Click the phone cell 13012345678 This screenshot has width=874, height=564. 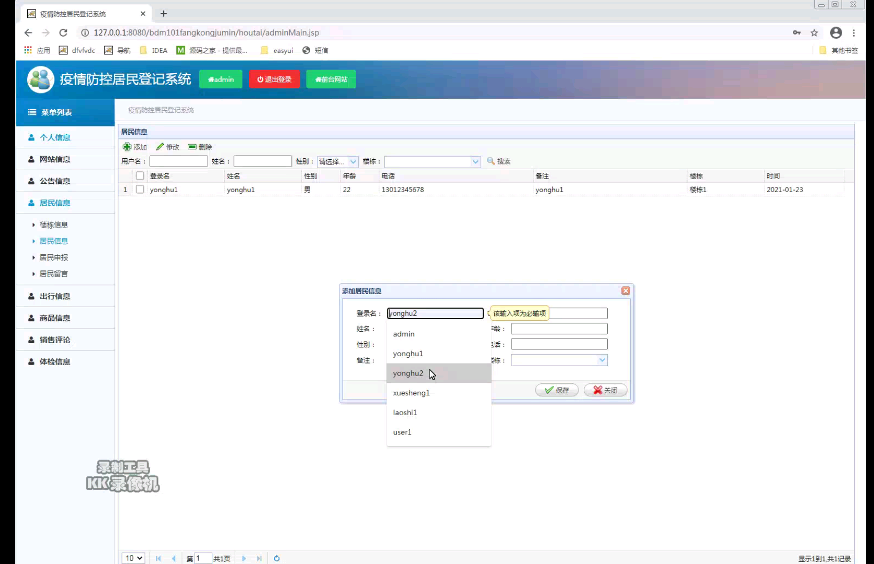click(x=403, y=190)
